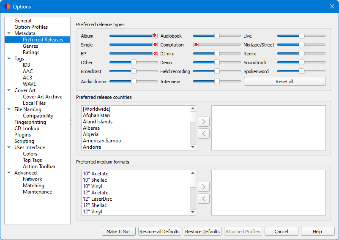The width and height of the screenshot is (339, 240).
Task: Reset all release type sliders
Action: (x=284, y=82)
